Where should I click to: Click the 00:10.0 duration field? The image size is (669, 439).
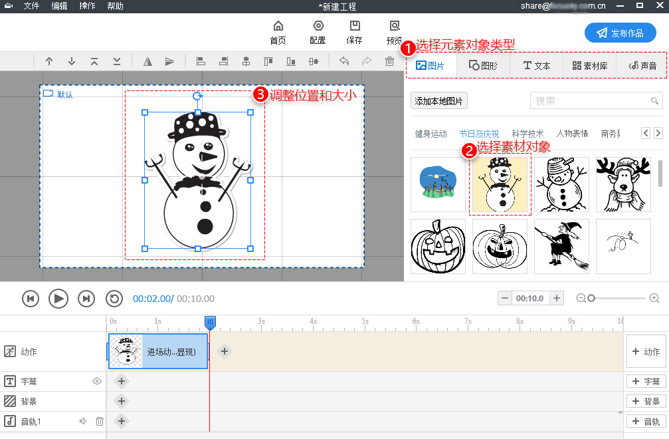pos(530,298)
